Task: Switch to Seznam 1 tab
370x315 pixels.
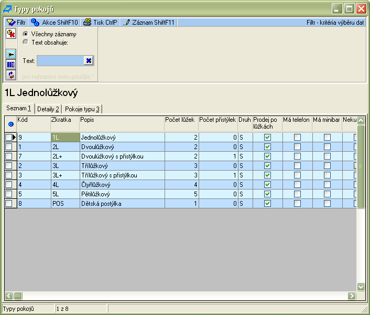Action: 19,108
